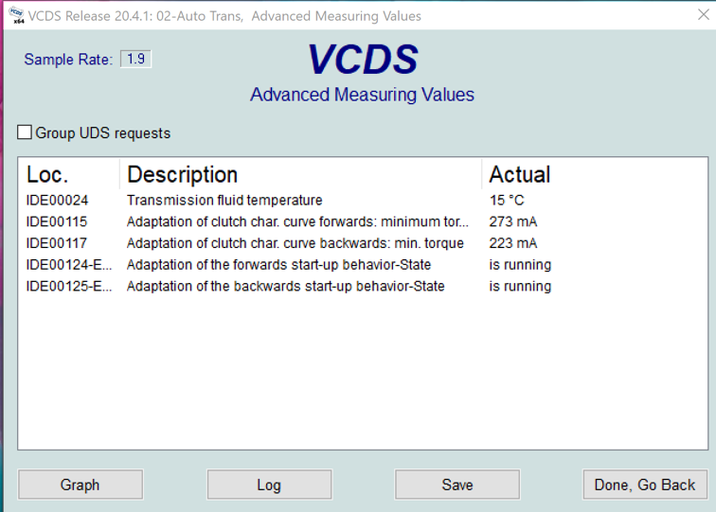Click 'is running' value for forwards adaptation
This screenshot has width=716, height=512.
pyautogui.click(x=520, y=265)
